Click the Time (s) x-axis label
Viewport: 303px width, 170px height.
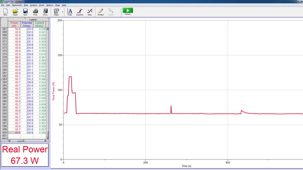pos(187,166)
